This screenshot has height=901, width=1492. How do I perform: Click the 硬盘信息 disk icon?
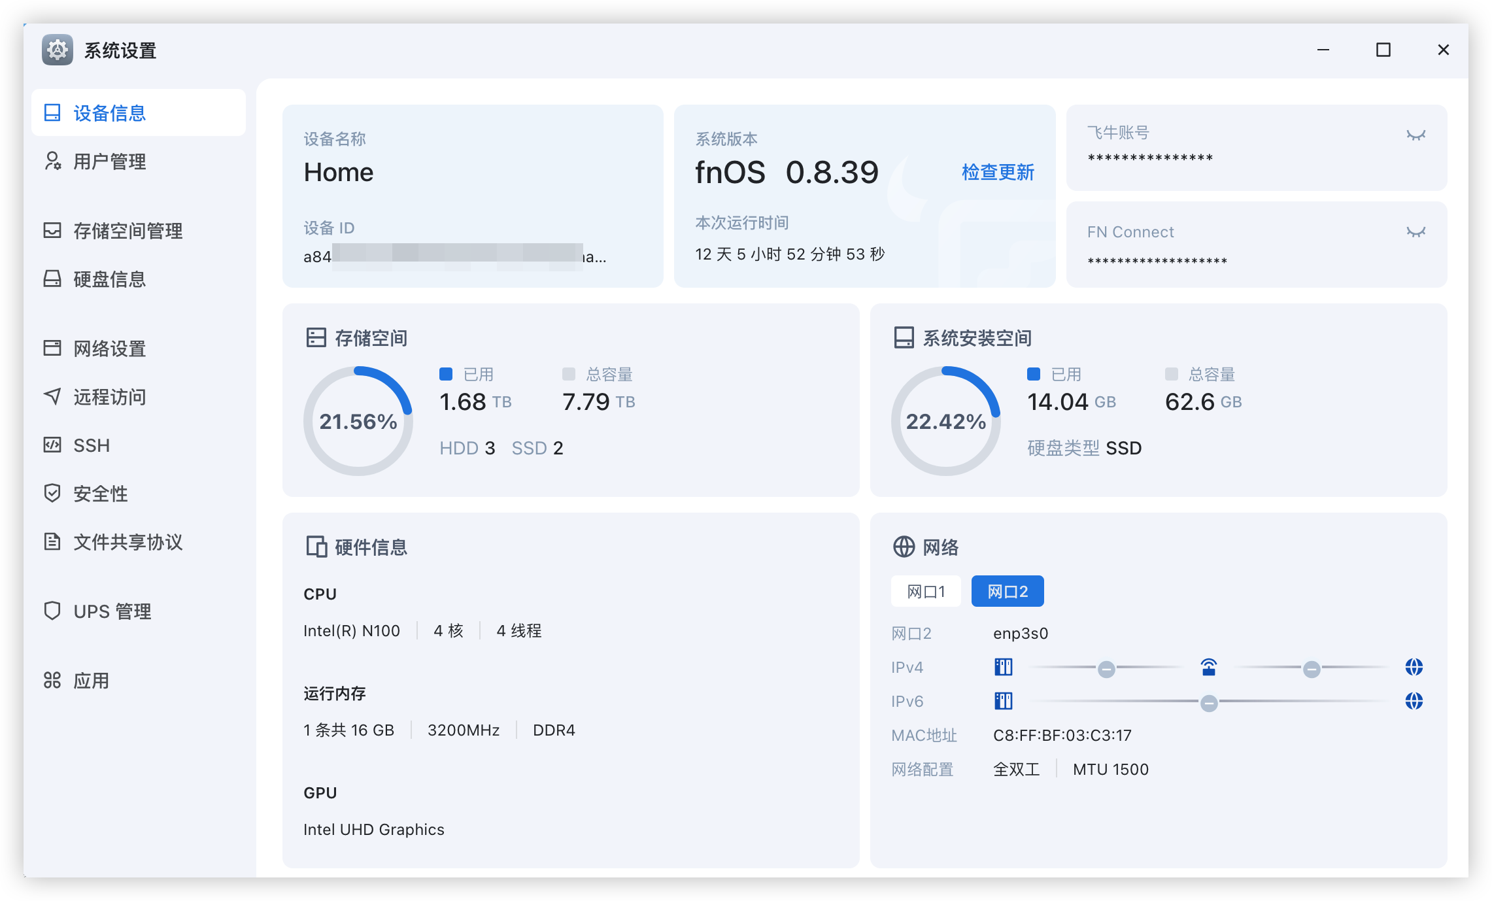[x=52, y=279]
